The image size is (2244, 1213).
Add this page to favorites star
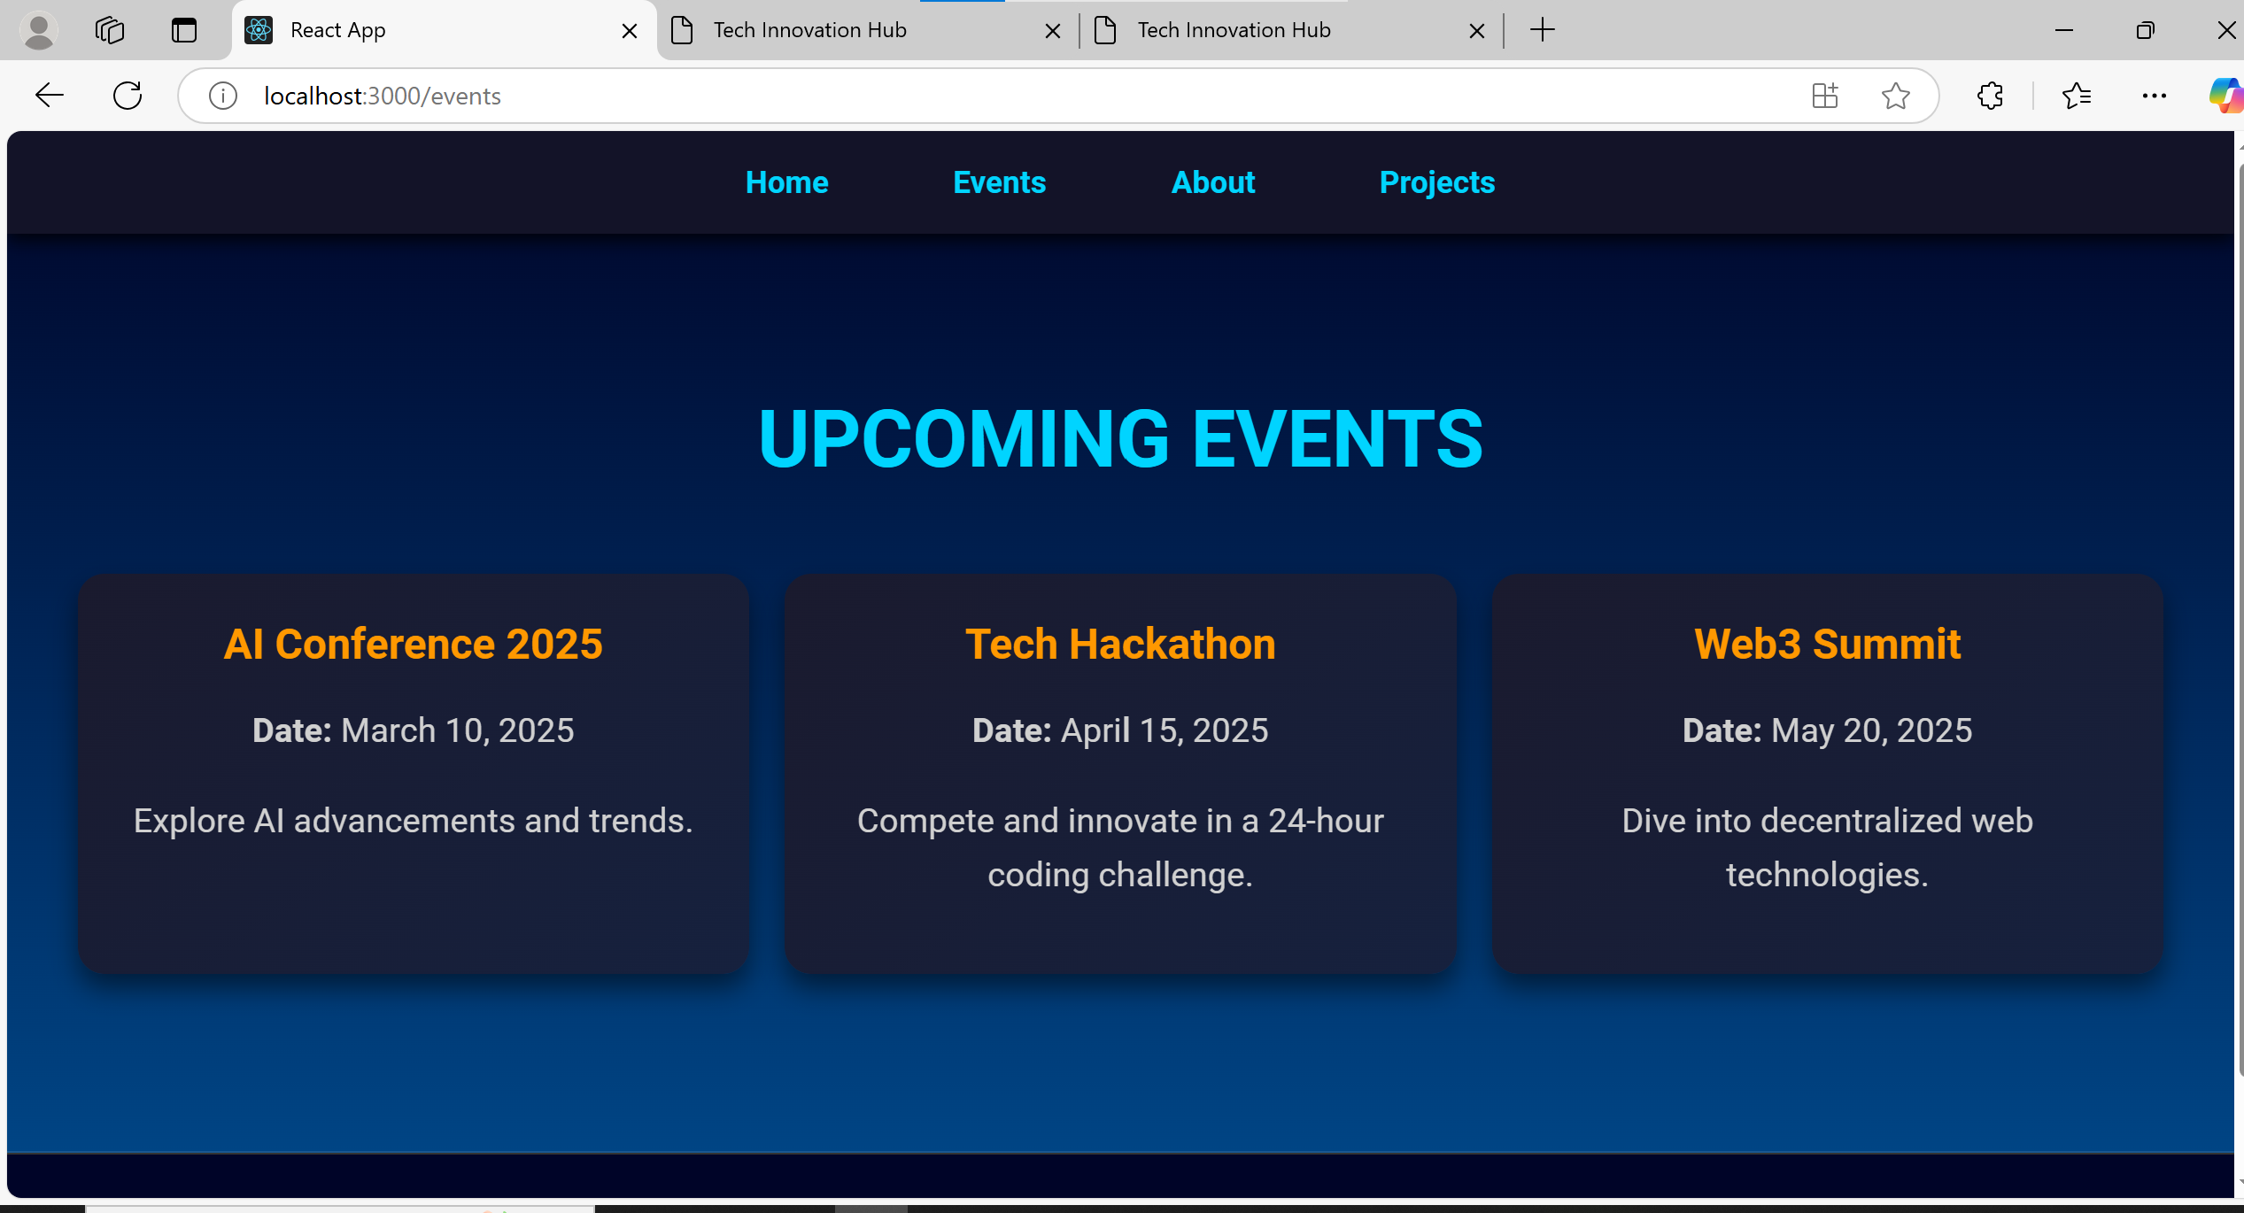tap(1895, 96)
